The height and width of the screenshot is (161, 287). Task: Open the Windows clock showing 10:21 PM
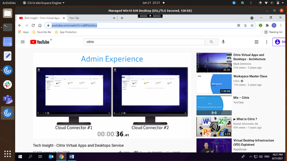click(x=277, y=157)
